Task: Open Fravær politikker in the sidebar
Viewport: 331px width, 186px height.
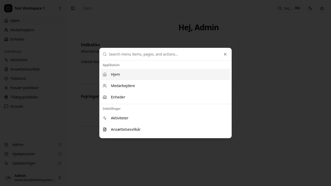Action: pyautogui.click(x=25, y=88)
